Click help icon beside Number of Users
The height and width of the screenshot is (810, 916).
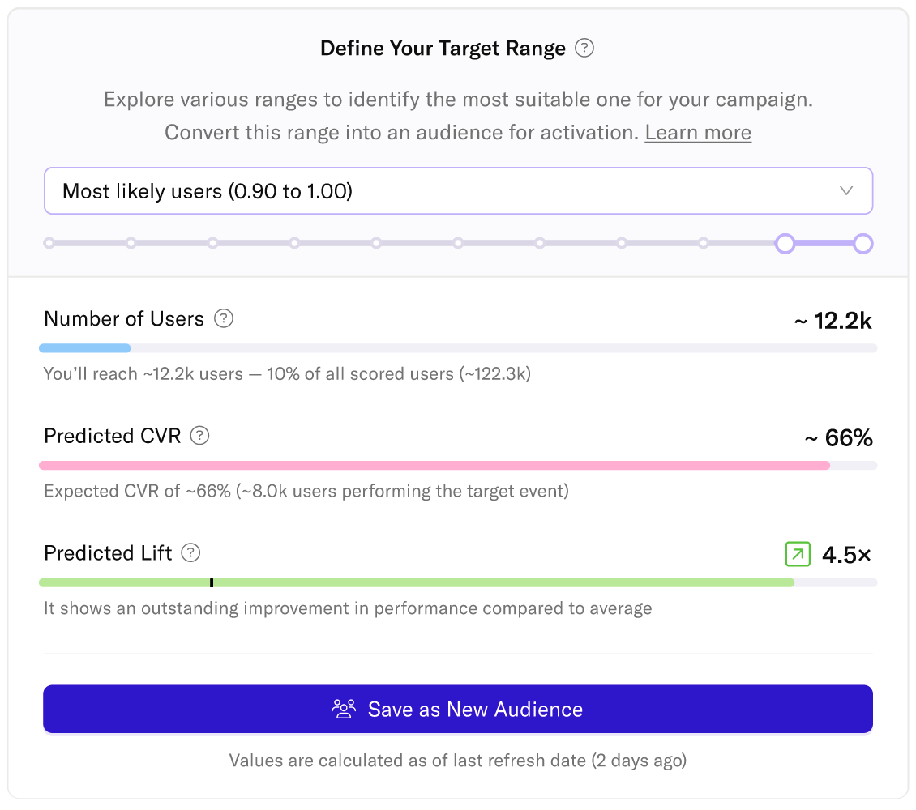(224, 318)
